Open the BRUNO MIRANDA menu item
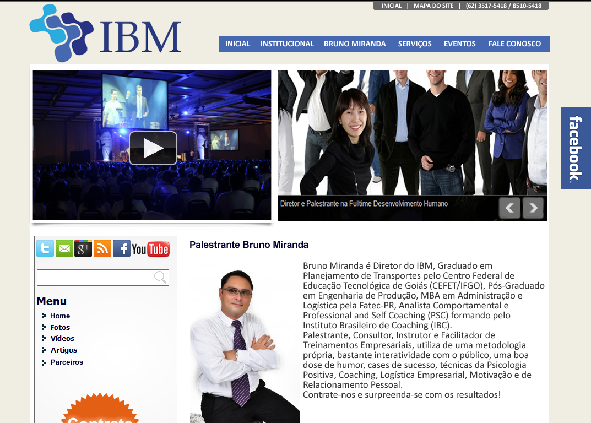 click(x=355, y=44)
